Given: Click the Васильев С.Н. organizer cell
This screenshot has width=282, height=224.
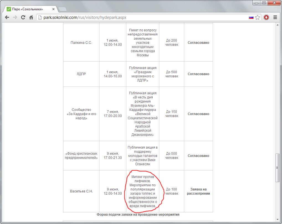Looking at the screenshot, I should click(81, 191).
